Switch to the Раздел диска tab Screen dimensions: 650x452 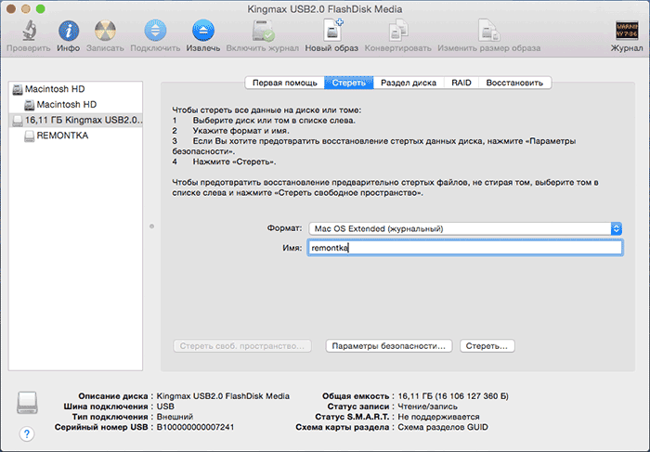coord(409,83)
